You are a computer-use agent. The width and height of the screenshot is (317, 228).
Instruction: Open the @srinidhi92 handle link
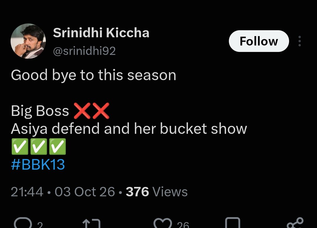[84, 51]
